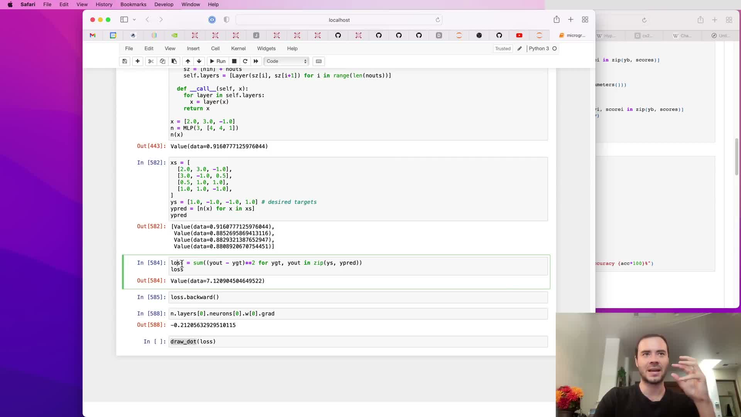Toggle Safari sidebar visibility
Viewport: 741px width, 417px height.
124,20
